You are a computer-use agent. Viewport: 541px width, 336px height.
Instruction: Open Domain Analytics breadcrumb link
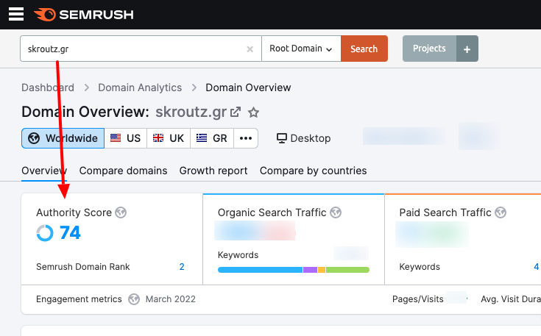tap(140, 87)
